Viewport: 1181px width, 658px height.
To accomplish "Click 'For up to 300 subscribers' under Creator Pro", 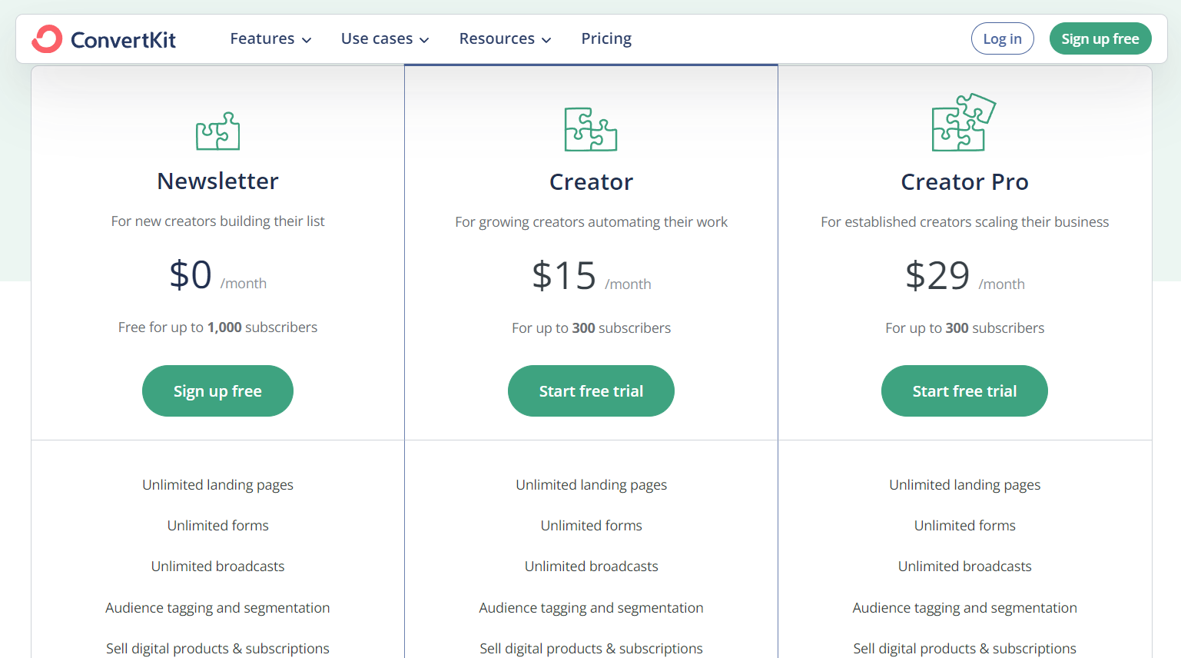I will (964, 328).
